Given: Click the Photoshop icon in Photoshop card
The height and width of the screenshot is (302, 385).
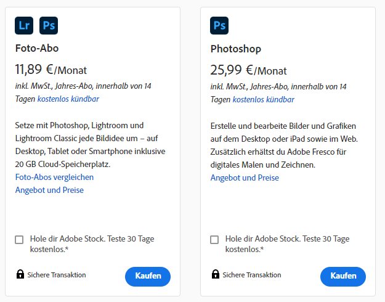Looking at the screenshot, I should tap(219, 26).
